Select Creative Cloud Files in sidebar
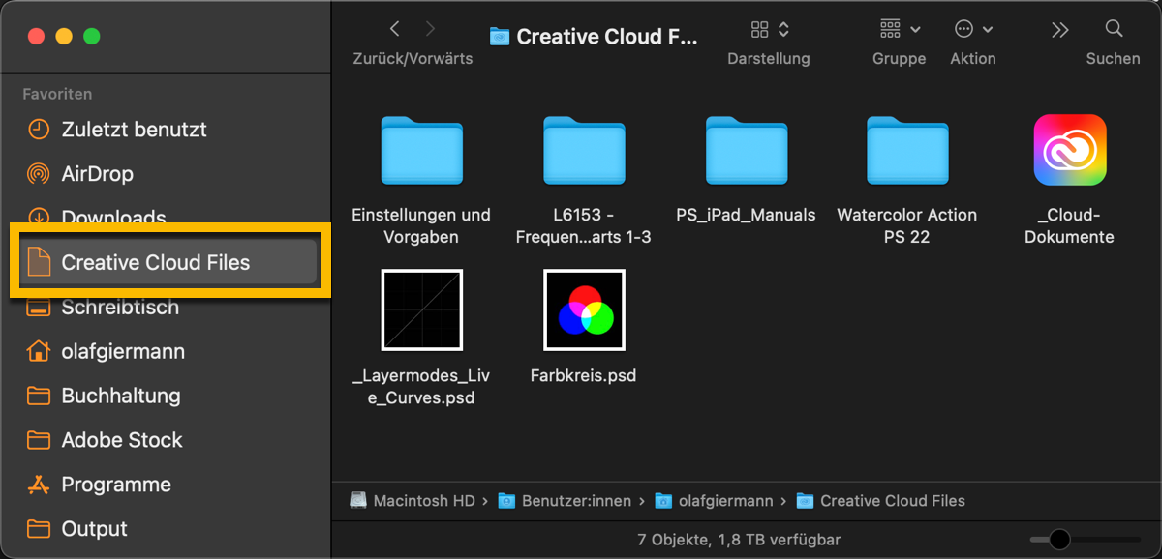The height and width of the screenshot is (559, 1162). coord(170,262)
